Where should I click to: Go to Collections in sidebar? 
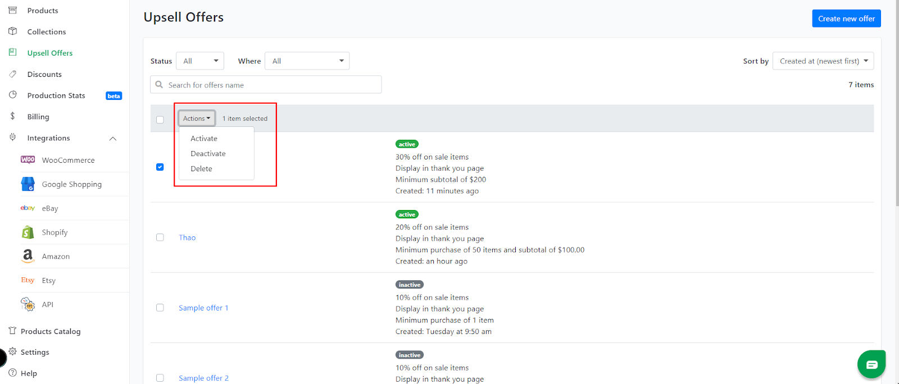click(47, 32)
